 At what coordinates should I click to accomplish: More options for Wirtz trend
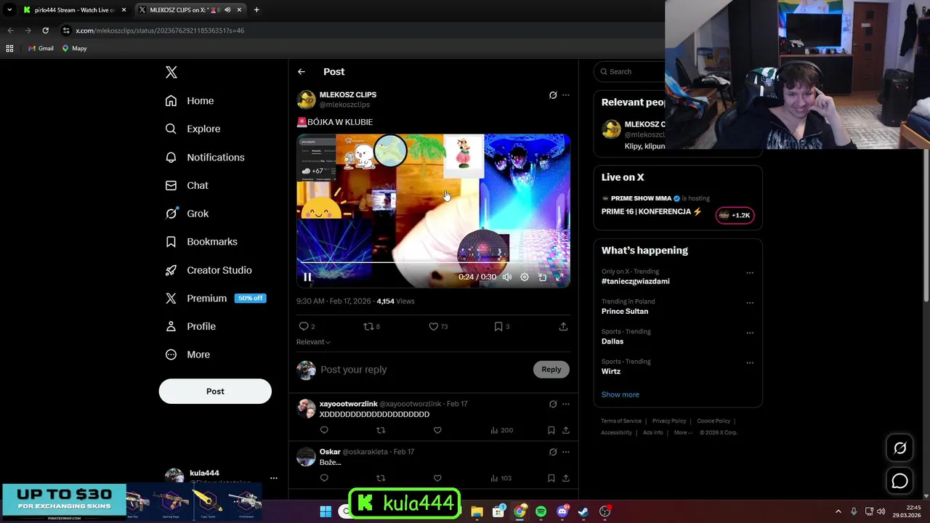[x=750, y=362]
